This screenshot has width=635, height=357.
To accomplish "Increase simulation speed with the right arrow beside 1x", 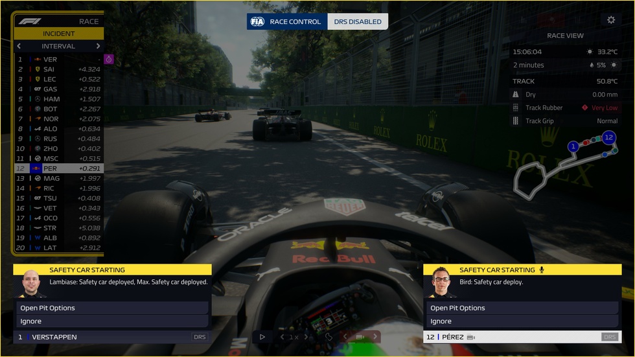I will click(x=306, y=337).
